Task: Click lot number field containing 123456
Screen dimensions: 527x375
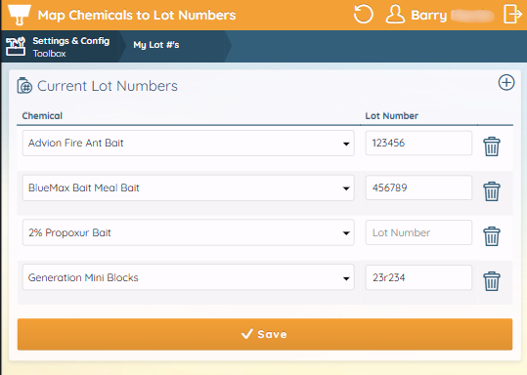Action: [418, 143]
